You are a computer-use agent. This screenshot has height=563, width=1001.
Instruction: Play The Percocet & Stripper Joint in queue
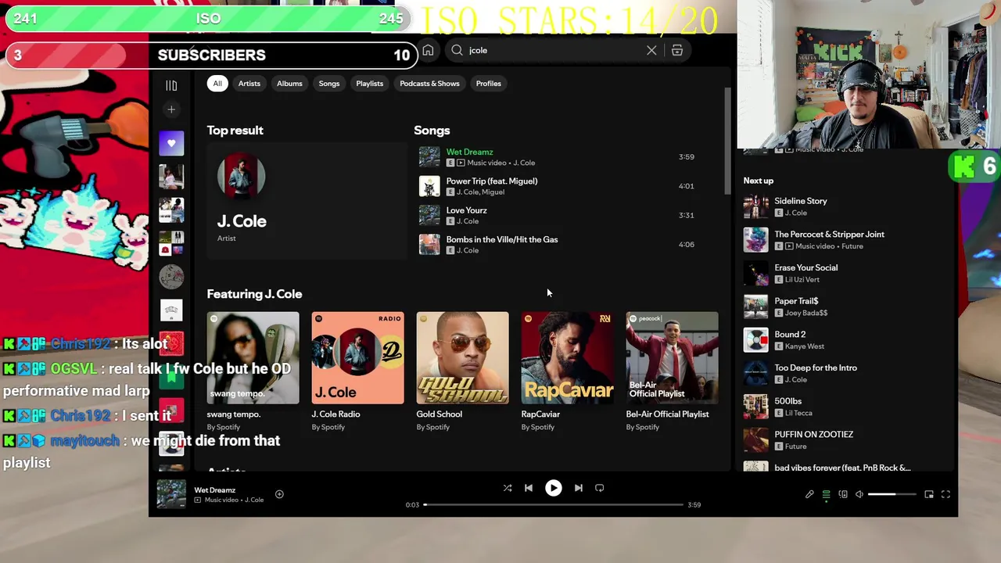pyautogui.click(x=845, y=240)
